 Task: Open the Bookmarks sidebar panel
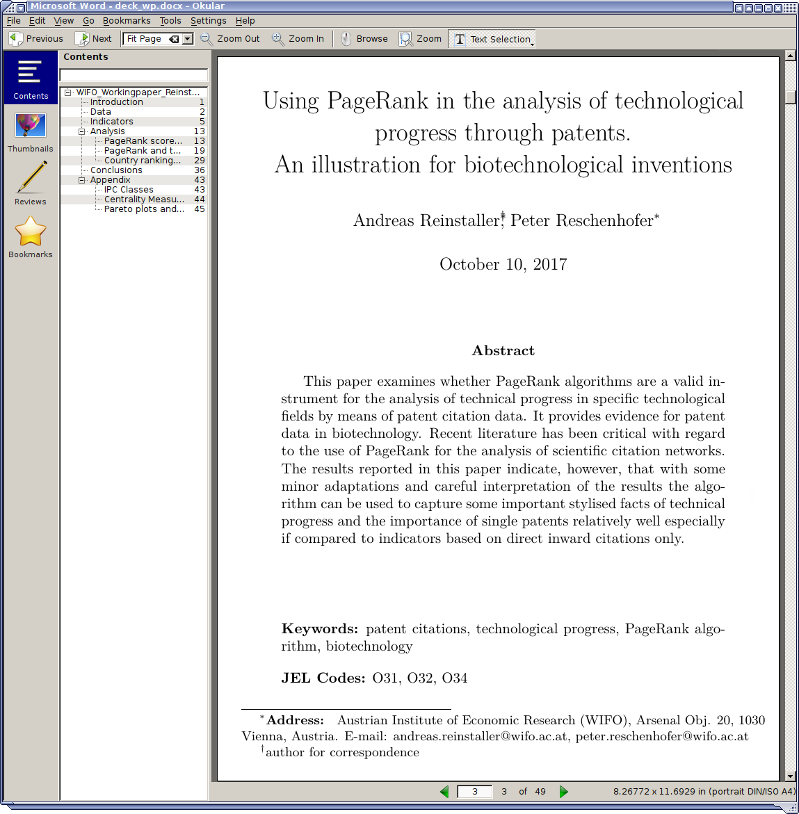pos(31,237)
